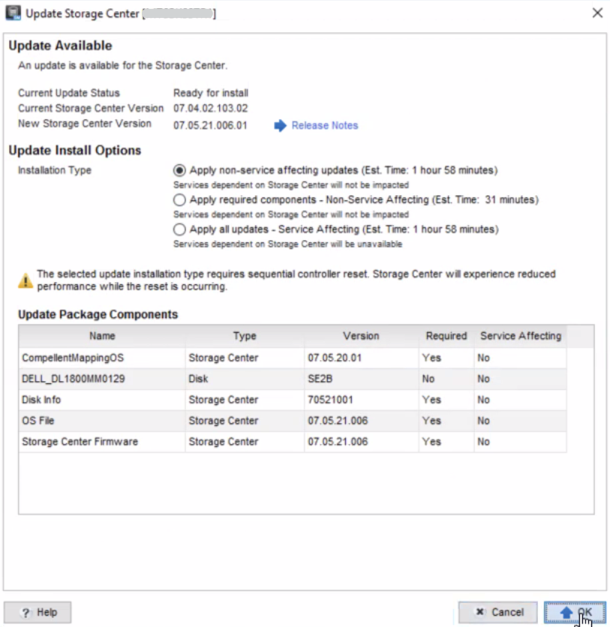Click the blue Release Notes arrow icon
The height and width of the screenshot is (627, 610).
(x=280, y=125)
